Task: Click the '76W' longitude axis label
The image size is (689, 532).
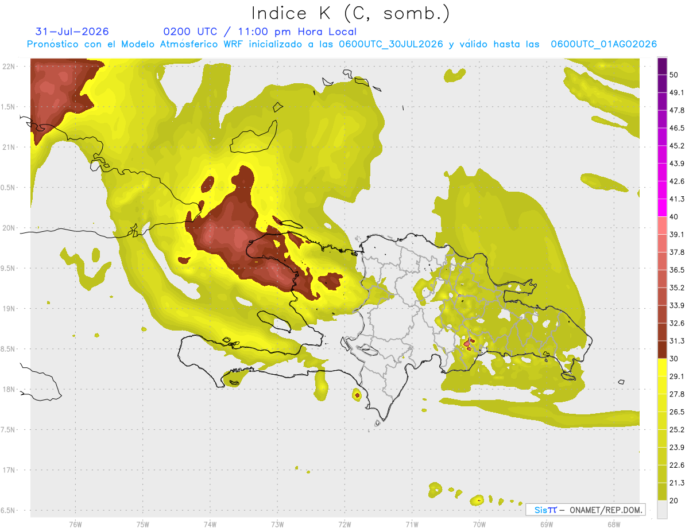Action: pos(75,525)
